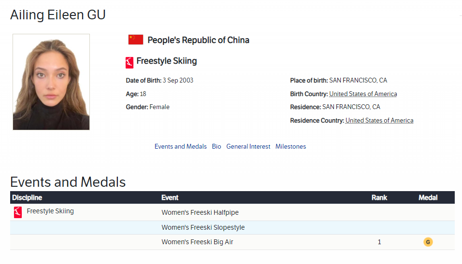Viewport: 462px width, 264px height.
Task: Click the Rank column header
Action: [379, 197]
